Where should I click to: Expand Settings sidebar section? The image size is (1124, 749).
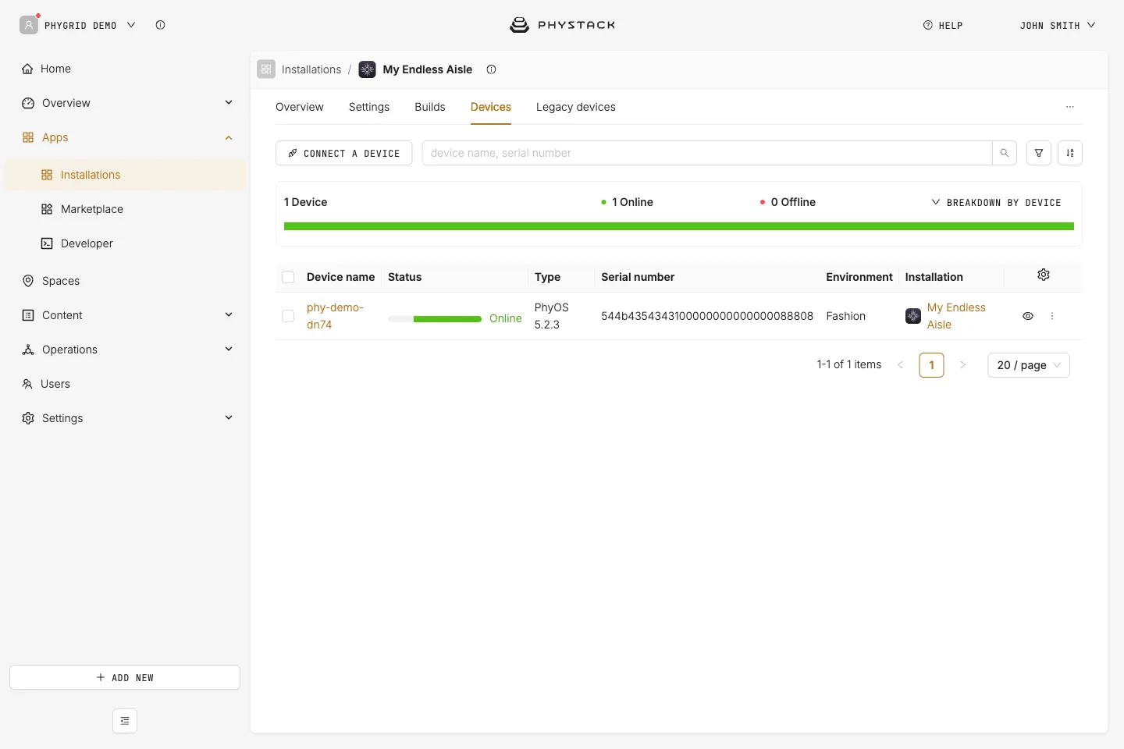coord(229,418)
